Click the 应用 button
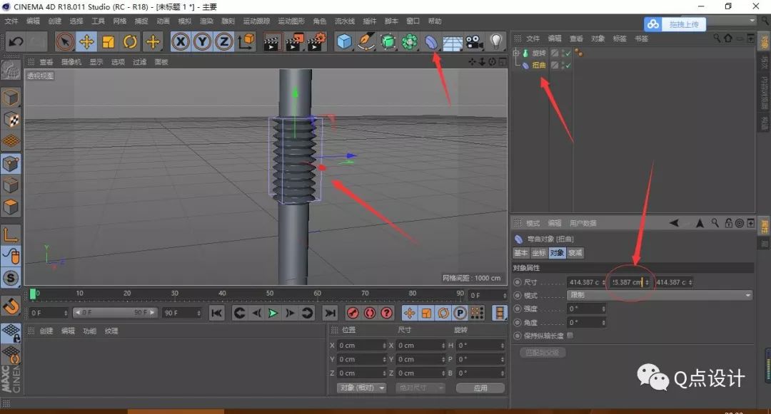This screenshot has width=771, height=414. 480,387
